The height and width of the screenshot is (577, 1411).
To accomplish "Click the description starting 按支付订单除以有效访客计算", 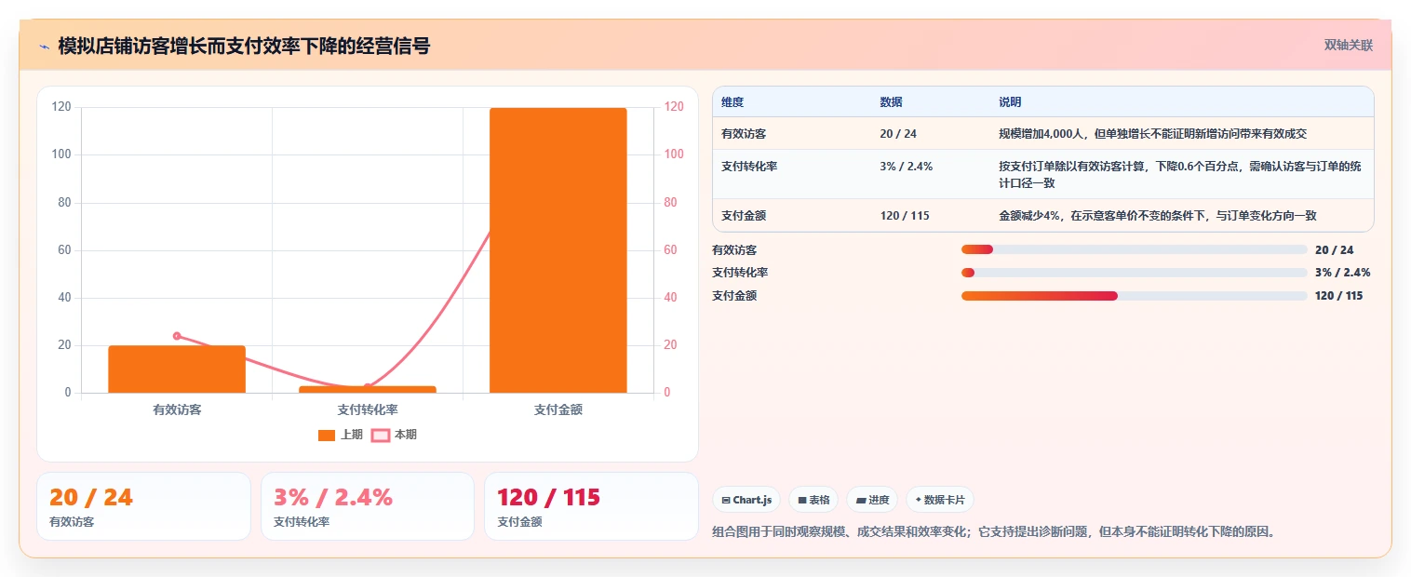I will [1180, 175].
